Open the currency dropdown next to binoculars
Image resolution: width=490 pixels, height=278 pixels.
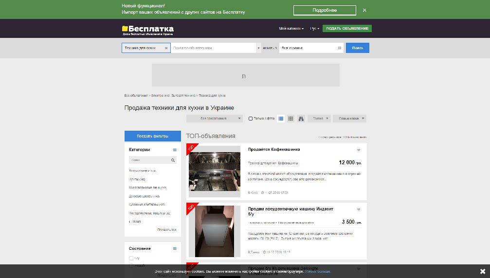tap(319, 119)
